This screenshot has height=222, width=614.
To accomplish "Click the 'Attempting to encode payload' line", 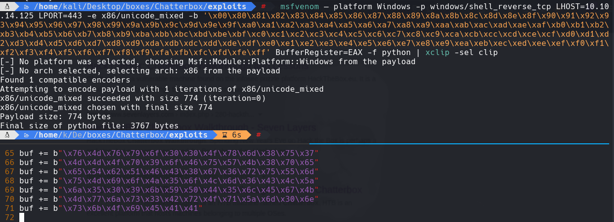I will pyautogui.click(x=162, y=89).
